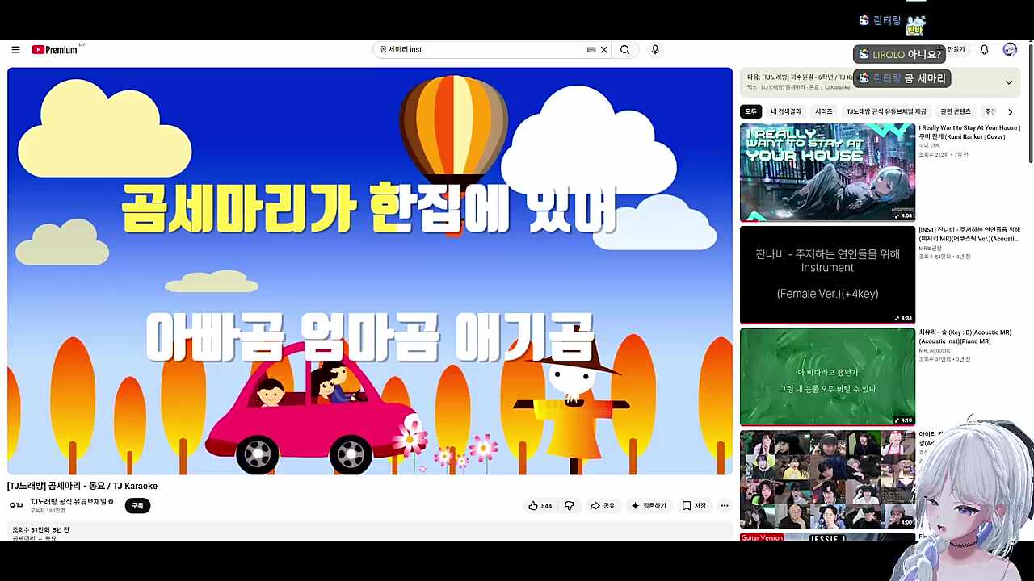
Task: Click the '린터랑 곰 세마리' chat overlay message
Action: [902, 78]
